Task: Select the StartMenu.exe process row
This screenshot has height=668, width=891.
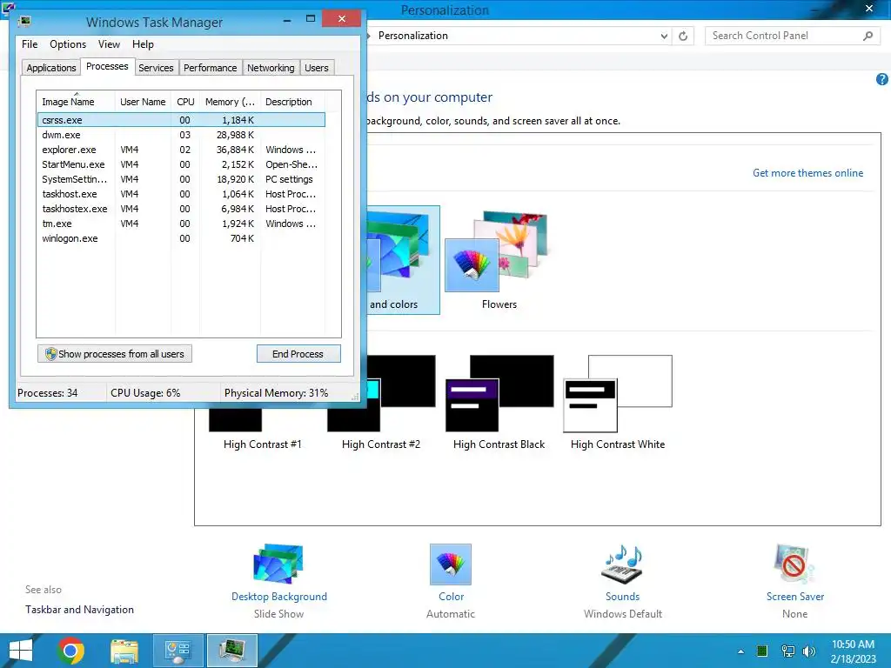Action: pyautogui.click(x=181, y=164)
